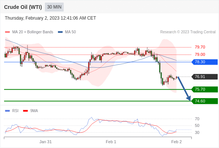Screen dimensions: 219x148
Task: Click the Jan 31 date axis label
Action: [x=46, y=142]
